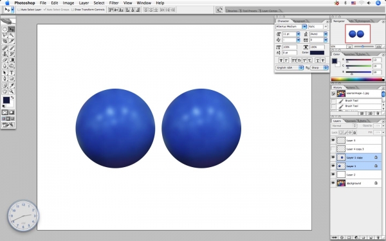386x241 pixels.
Task: Select the Lasso tool
Action: pyautogui.click(x=5, y=35)
